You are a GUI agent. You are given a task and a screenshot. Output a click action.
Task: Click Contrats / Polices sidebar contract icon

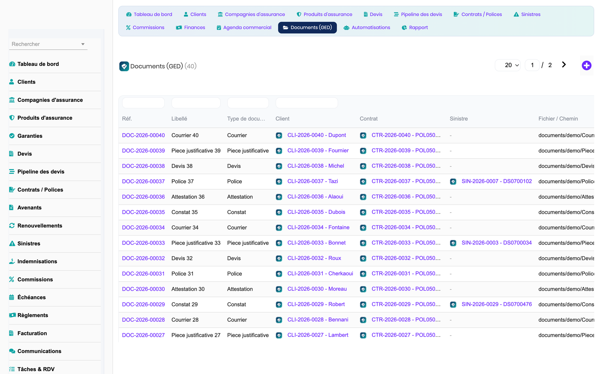click(x=12, y=189)
